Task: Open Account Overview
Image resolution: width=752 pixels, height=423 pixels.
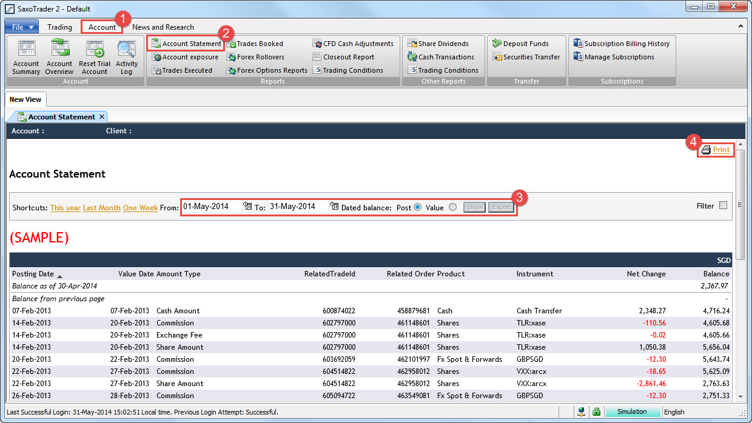Action: (x=59, y=58)
